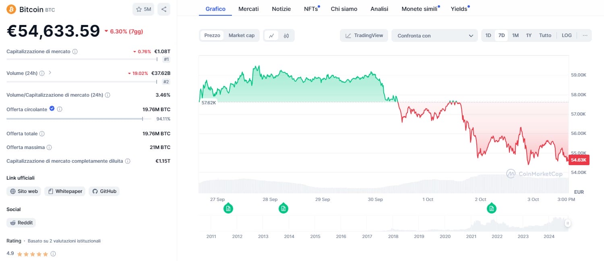Open the Confronta con dropdown
Screen dimensions: 604x261
coord(434,35)
